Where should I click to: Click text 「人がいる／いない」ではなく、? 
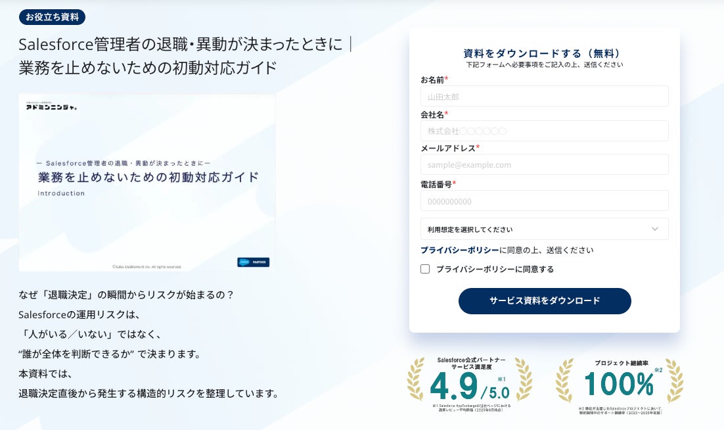(91, 334)
